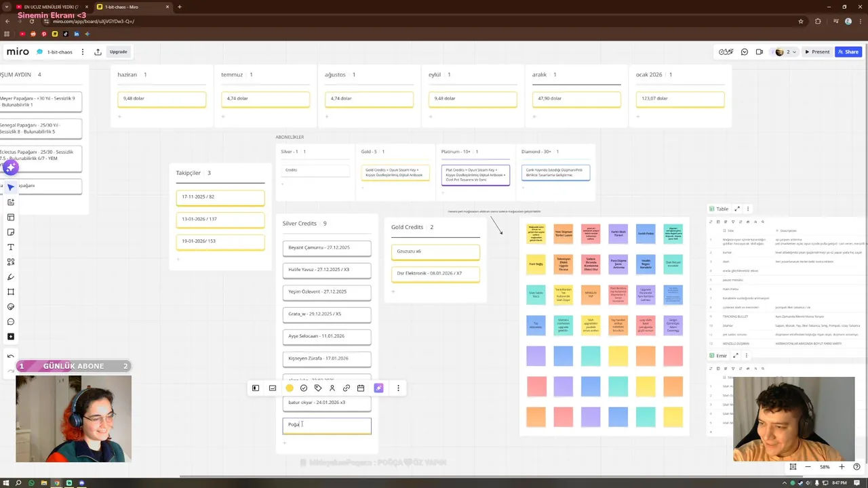Click the blue Share button
This screenshot has width=868, height=488.
(x=848, y=52)
